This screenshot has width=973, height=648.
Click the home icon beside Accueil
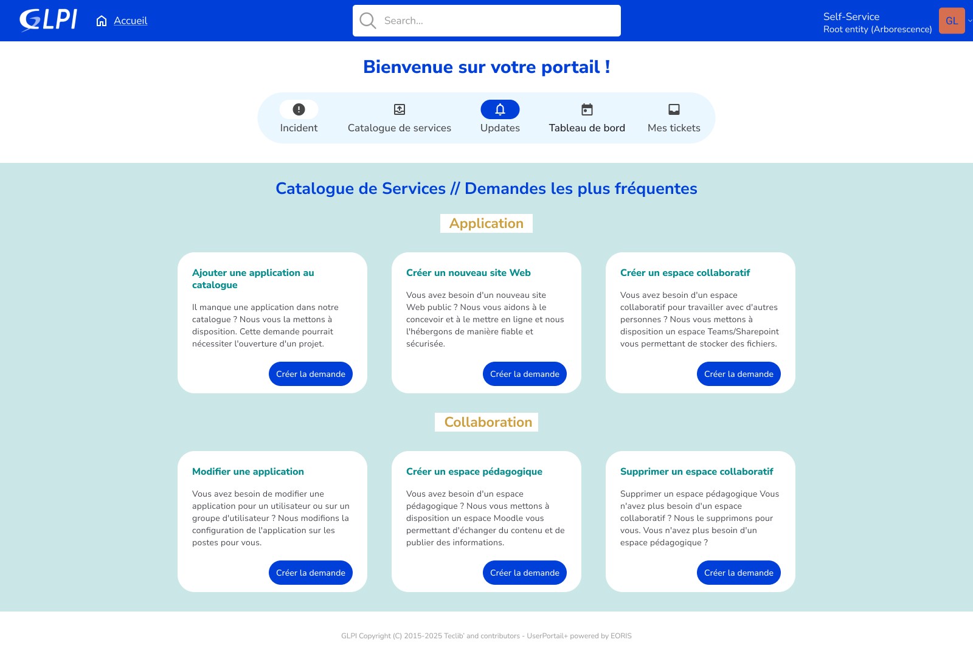click(x=102, y=21)
